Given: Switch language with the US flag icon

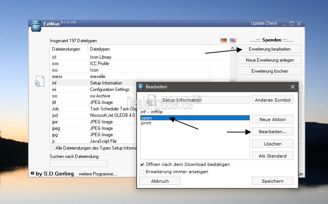Looking at the screenshot, I should pyautogui.click(x=232, y=40).
